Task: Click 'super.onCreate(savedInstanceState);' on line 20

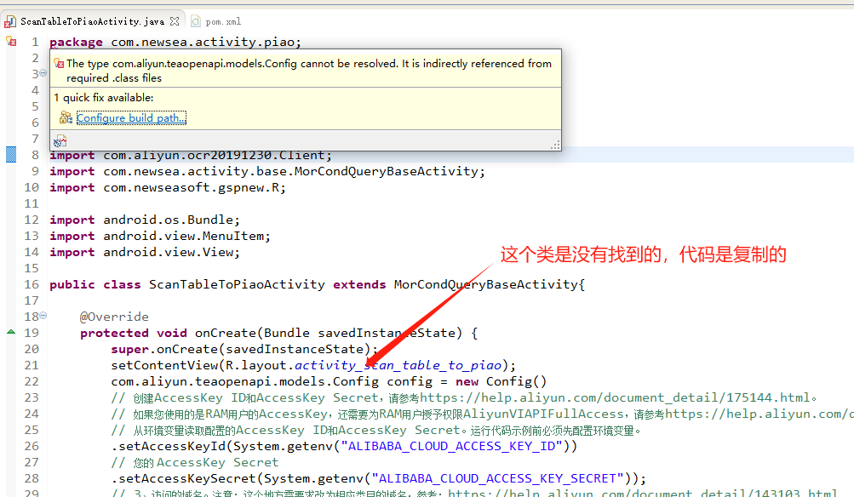Action: pyautogui.click(x=244, y=350)
